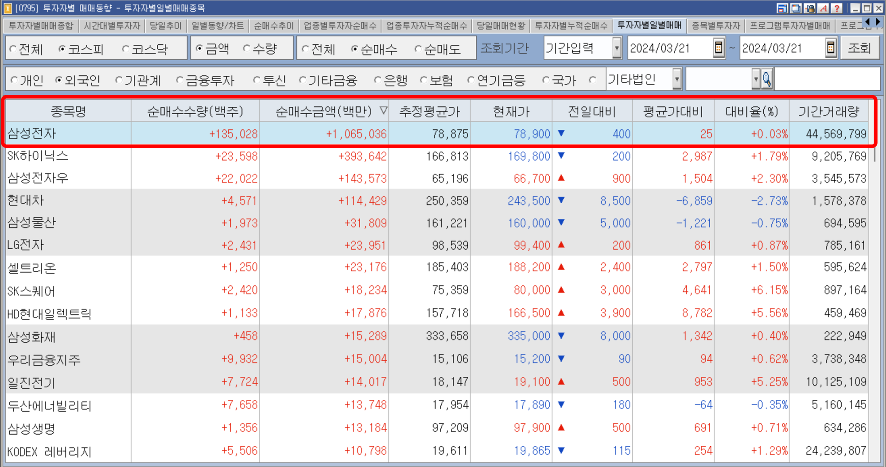Choose the 은행 investor radio button
Screen dimensions: 886x467
pyautogui.click(x=377, y=80)
